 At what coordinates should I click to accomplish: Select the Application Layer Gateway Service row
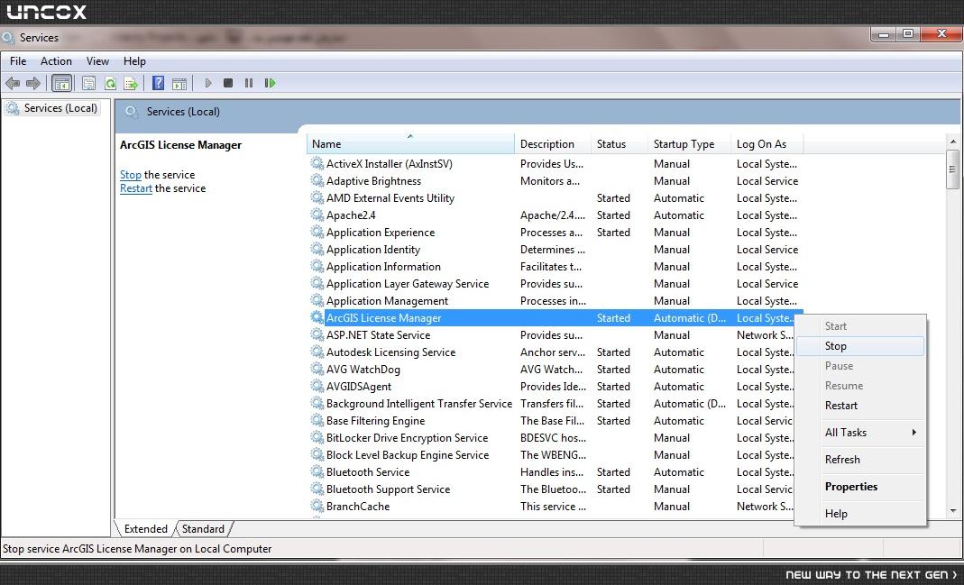pyautogui.click(x=555, y=284)
